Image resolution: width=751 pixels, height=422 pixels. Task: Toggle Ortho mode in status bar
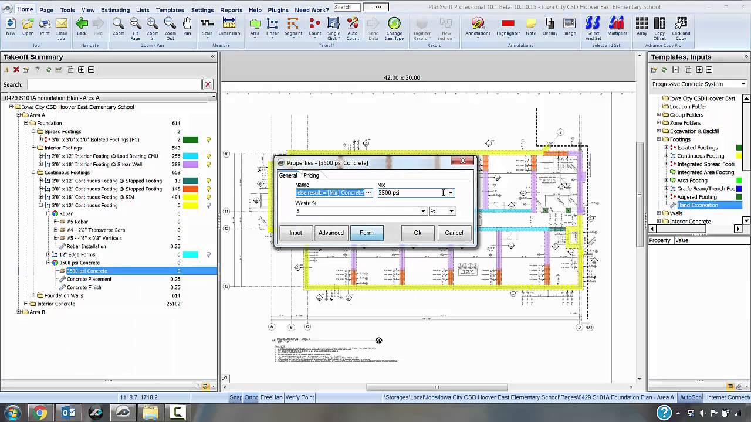tap(251, 397)
